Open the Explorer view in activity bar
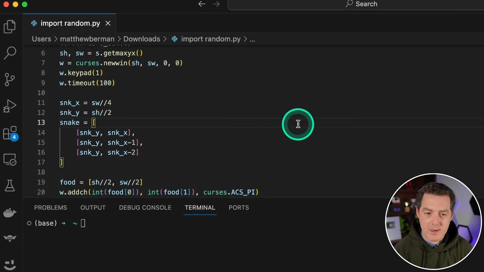The height and width of the screenshot is (272, 484). coord(10,27)
